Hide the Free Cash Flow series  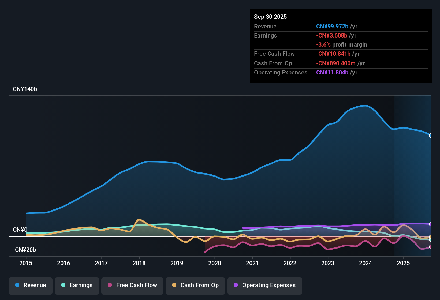pos(132,285)
